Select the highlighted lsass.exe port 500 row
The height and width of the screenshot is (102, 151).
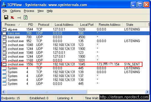click(x=75, y=33)
